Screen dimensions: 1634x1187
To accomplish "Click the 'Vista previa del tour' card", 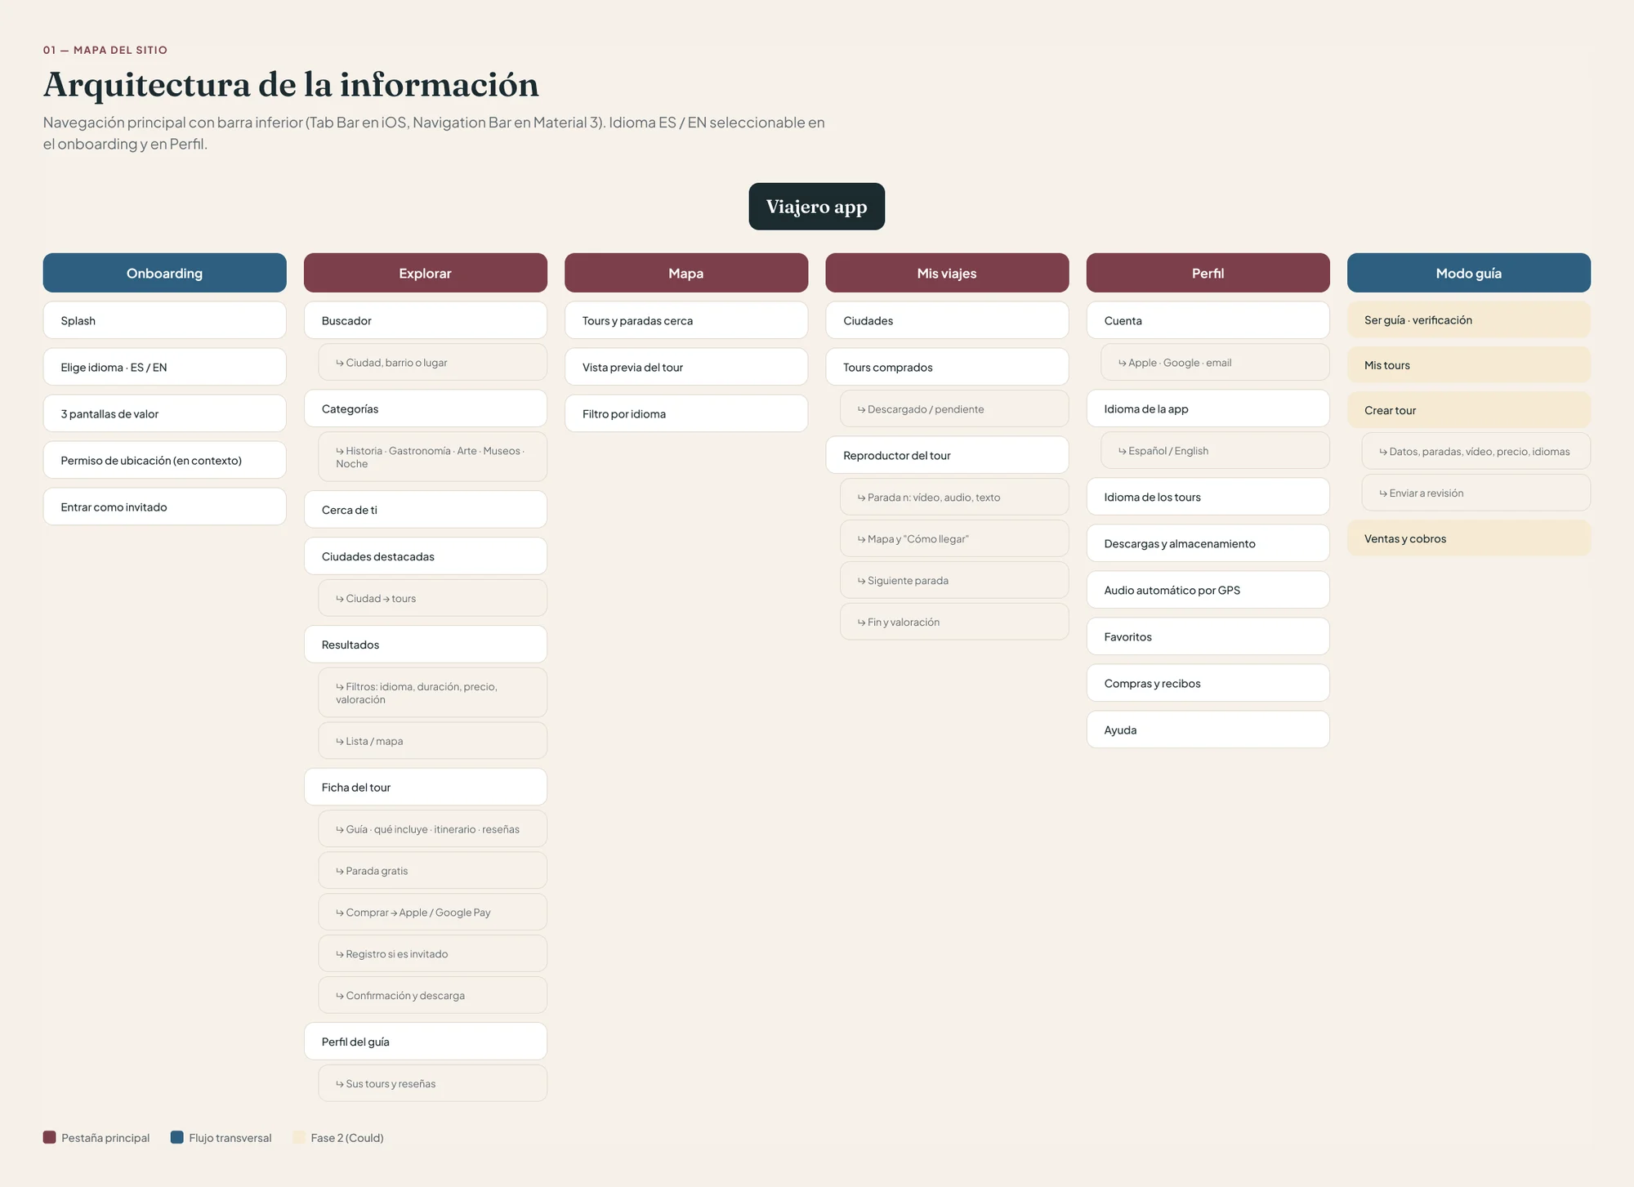I will point(686,367).
